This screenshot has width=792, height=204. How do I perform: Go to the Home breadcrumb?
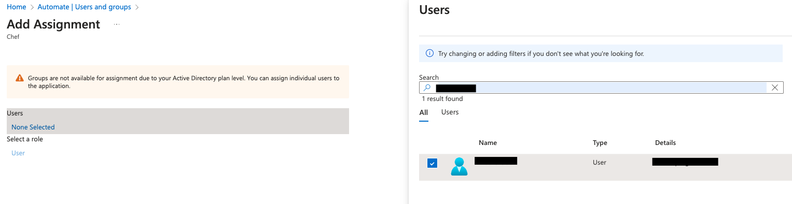[17, 7]
